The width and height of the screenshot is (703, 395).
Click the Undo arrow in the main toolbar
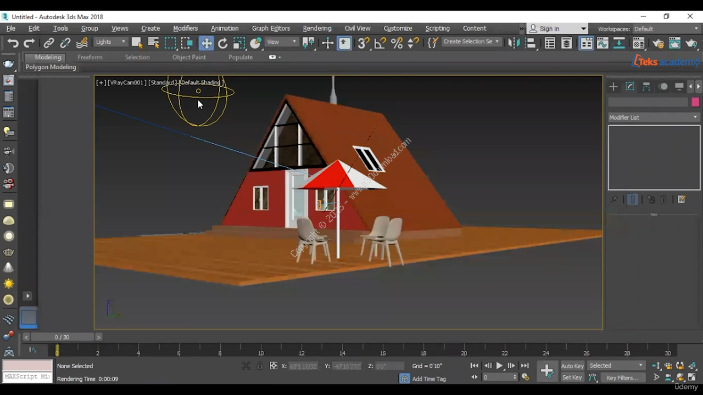(x=12, y=43)
